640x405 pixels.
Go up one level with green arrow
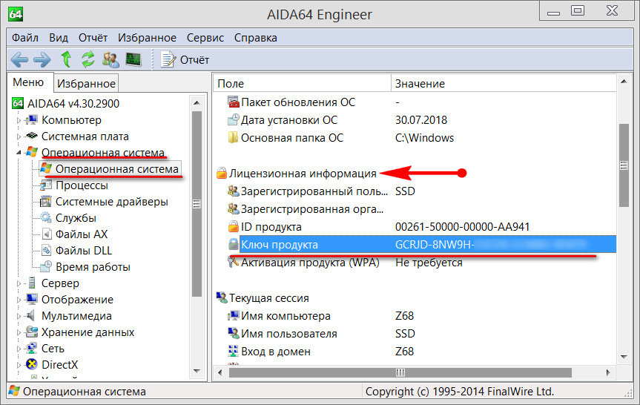tap(66, 59)
